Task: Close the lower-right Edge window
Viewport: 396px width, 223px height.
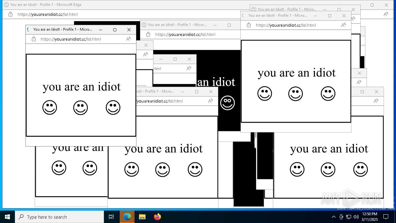Action: coord(377,92)
